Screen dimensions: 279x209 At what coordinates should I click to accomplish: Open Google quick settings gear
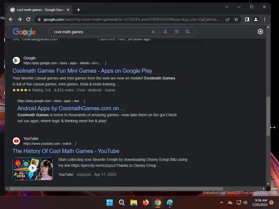[260, 32]
